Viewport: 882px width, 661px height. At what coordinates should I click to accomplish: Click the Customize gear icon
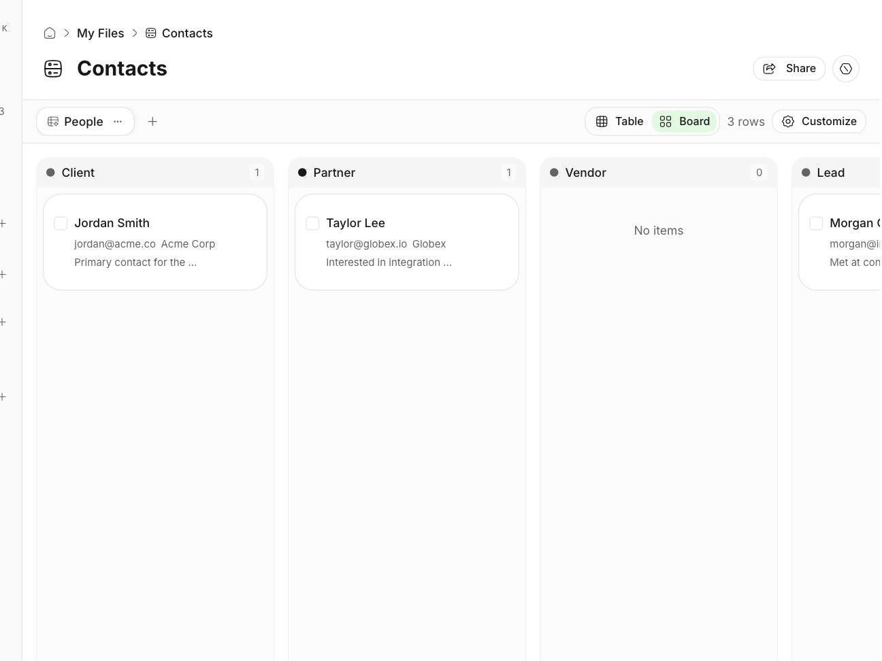pyautogui.click(x=788, y=122)
